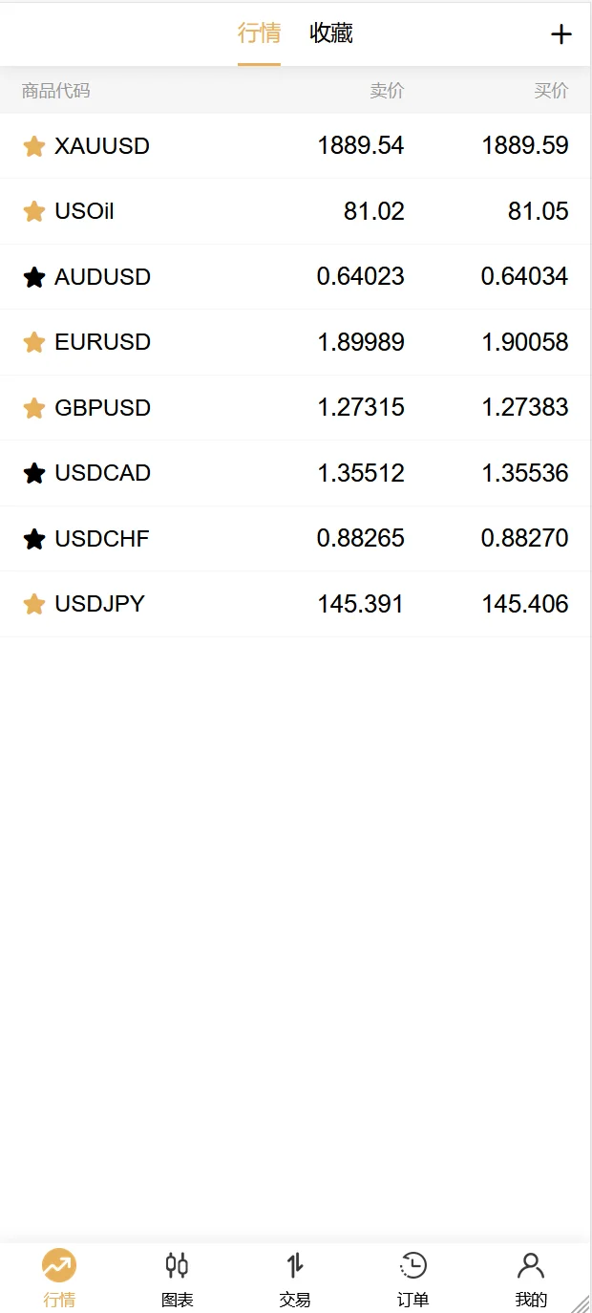The width and height of the screenshot is (592, 1313).
Task: Toggle the favorite star for USDJPY
Action: coord(34,604)
